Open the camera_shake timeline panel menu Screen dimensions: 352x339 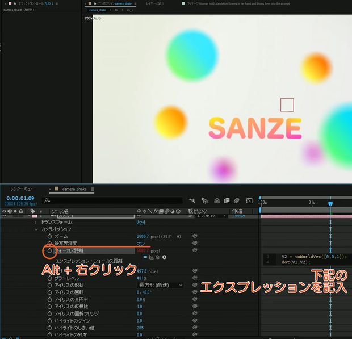93,189
